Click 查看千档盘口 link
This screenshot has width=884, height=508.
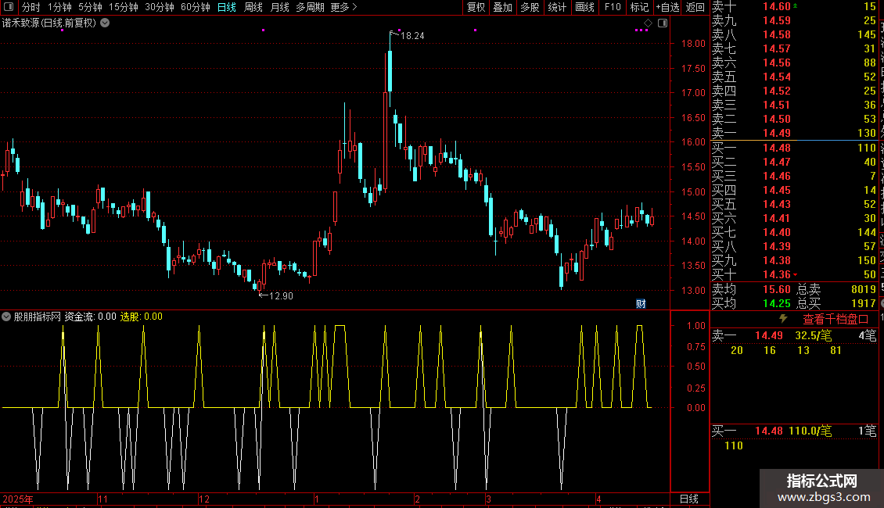[835, 319]
